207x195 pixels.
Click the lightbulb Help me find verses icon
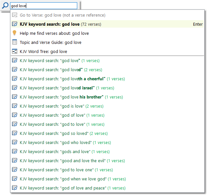[14, 33]
